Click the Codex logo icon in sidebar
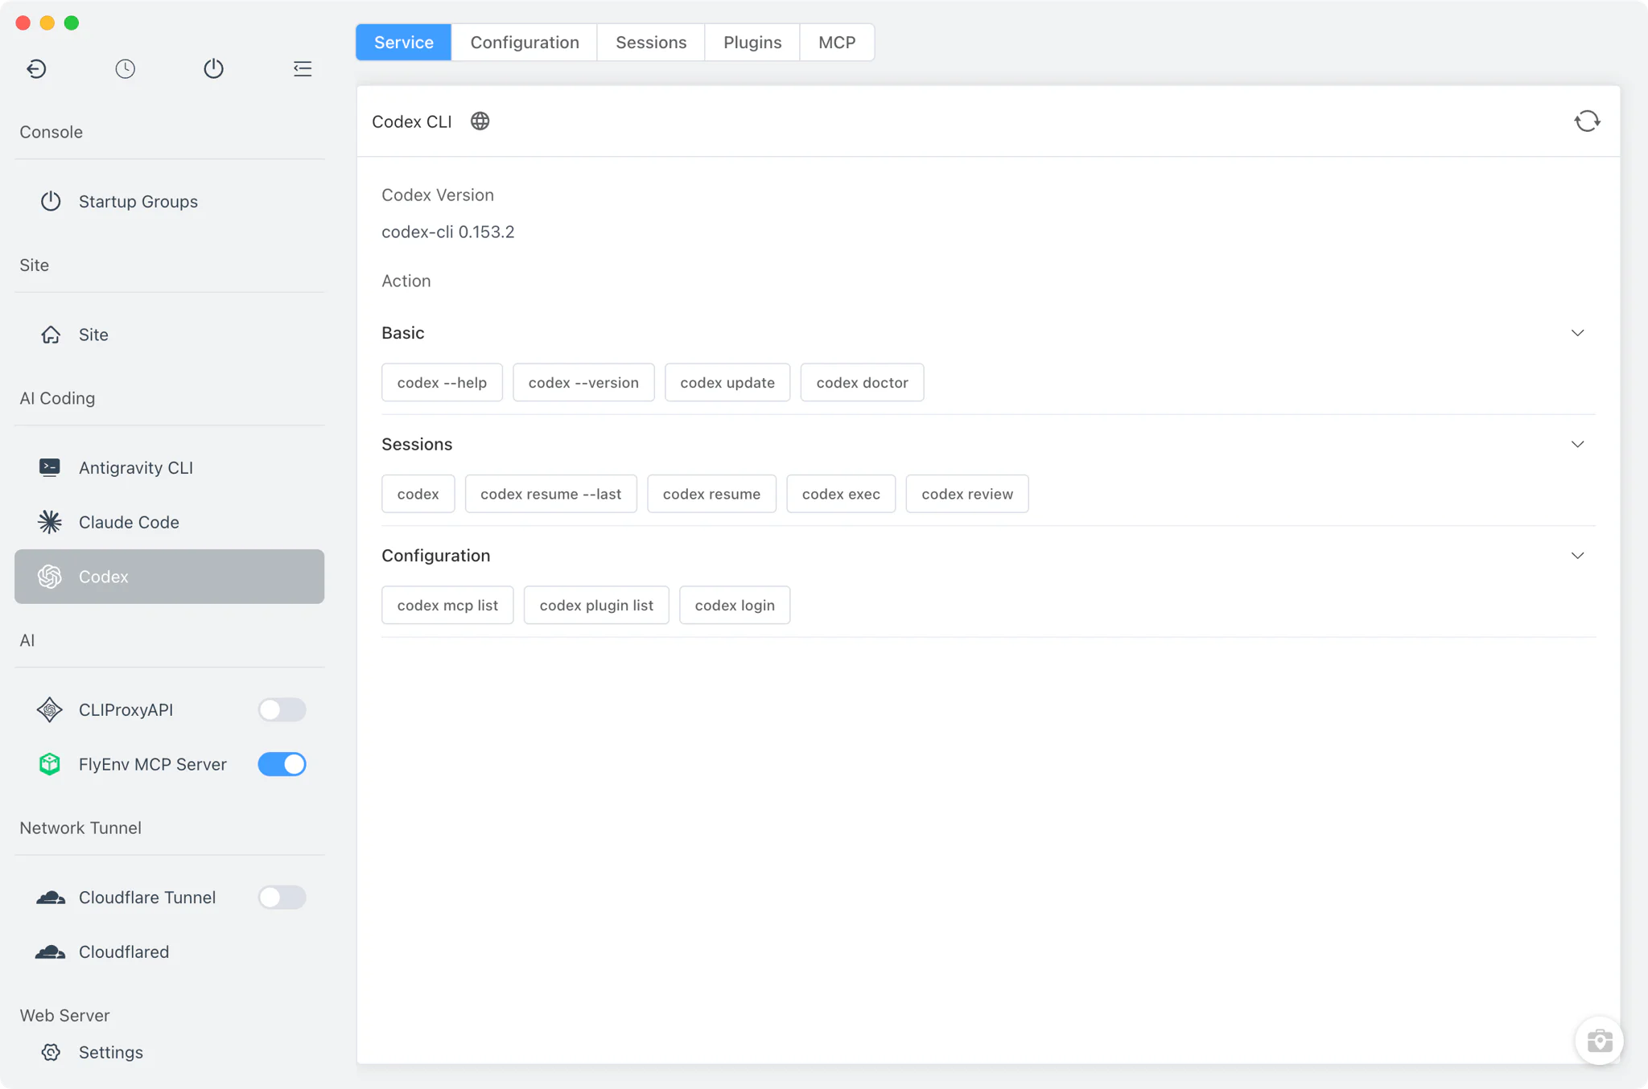 point(50,577)
